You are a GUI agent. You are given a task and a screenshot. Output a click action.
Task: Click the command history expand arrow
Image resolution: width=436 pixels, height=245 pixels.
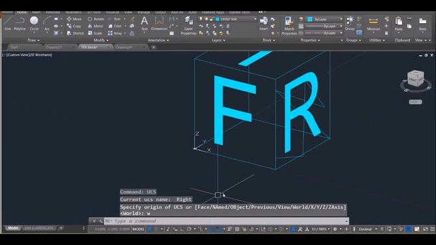347,221
